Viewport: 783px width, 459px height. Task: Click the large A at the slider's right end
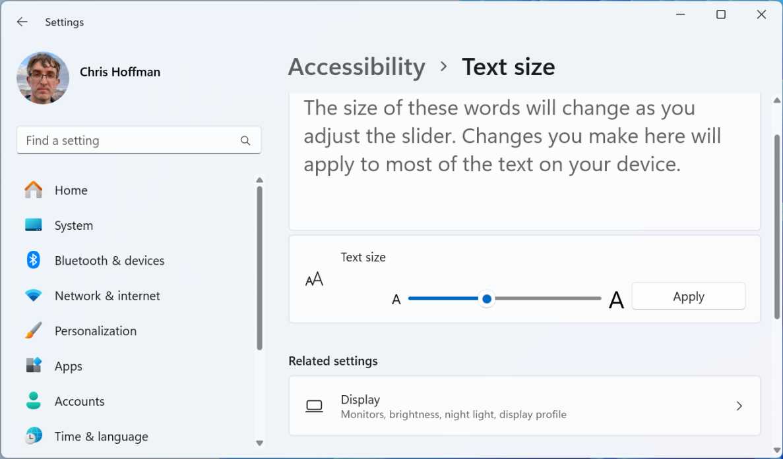(616, 298)
